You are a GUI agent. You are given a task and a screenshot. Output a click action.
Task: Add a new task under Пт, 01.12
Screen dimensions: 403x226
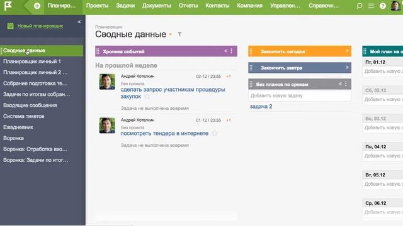383,71
